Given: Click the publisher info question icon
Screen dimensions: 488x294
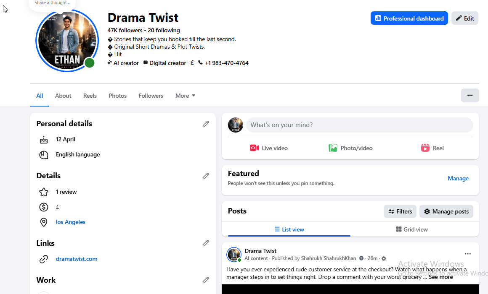Looking at the screenshot, I should click(x=361, y=258).
